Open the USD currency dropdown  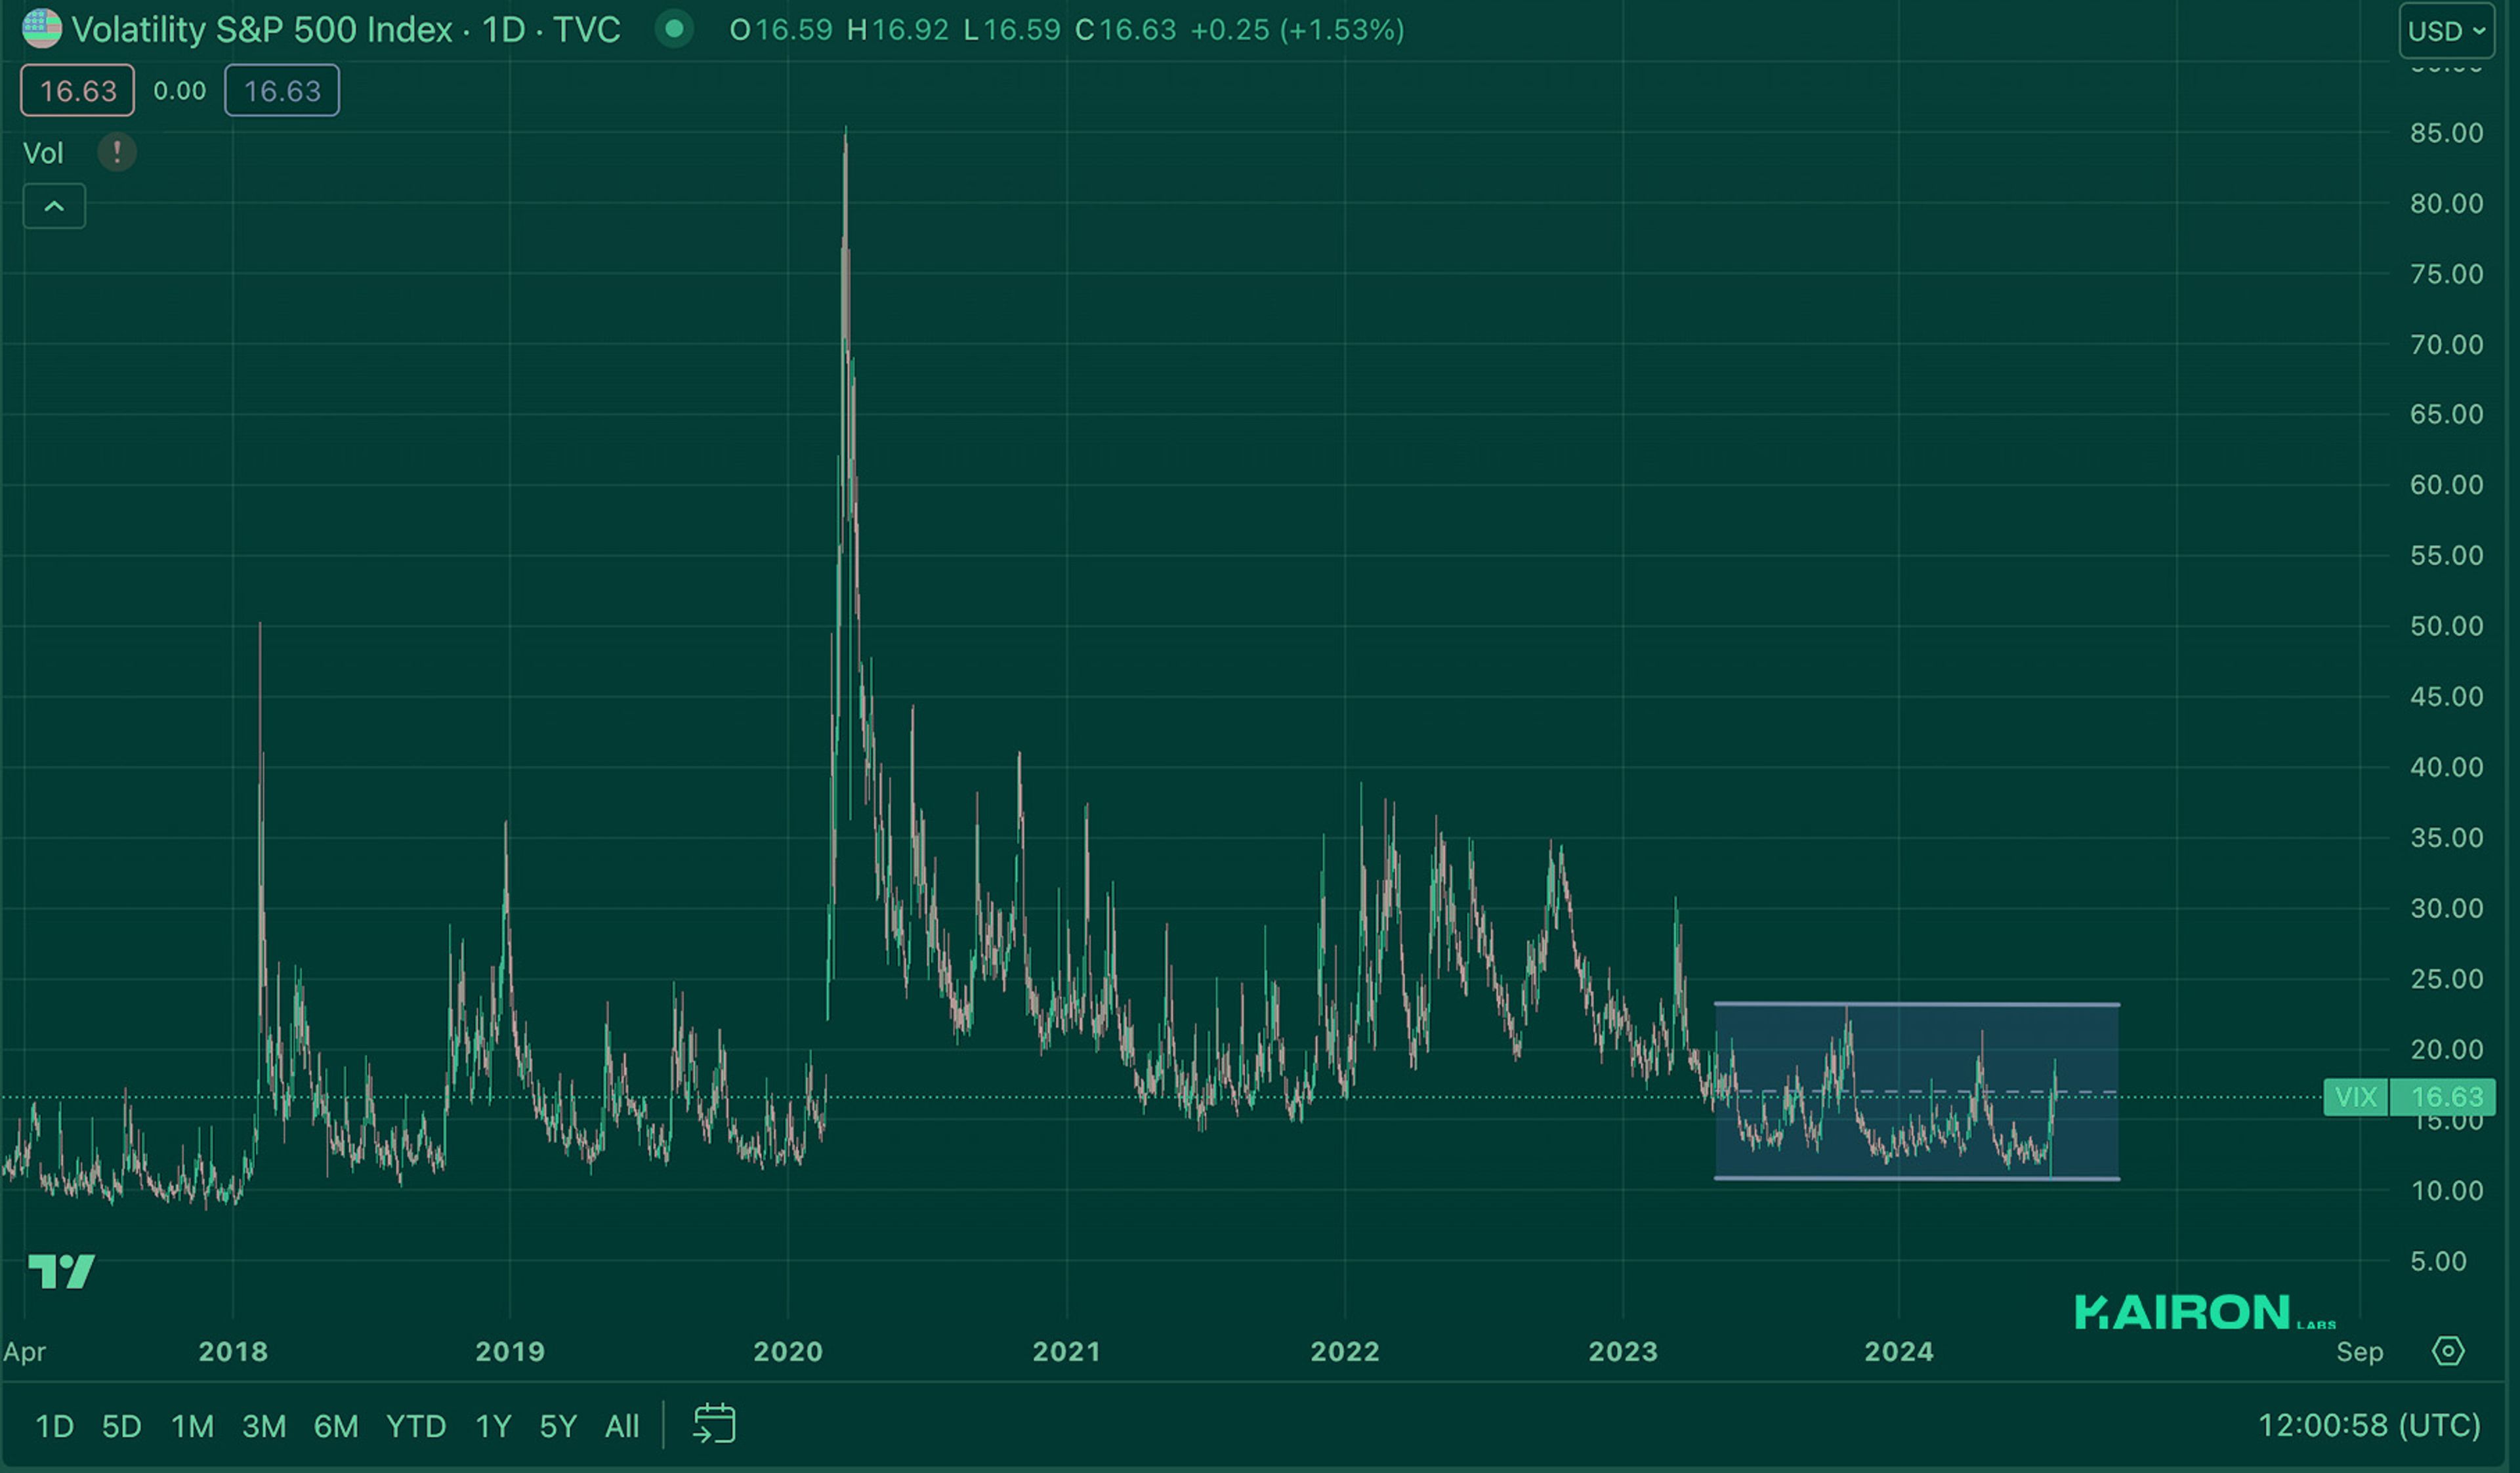2446,31
